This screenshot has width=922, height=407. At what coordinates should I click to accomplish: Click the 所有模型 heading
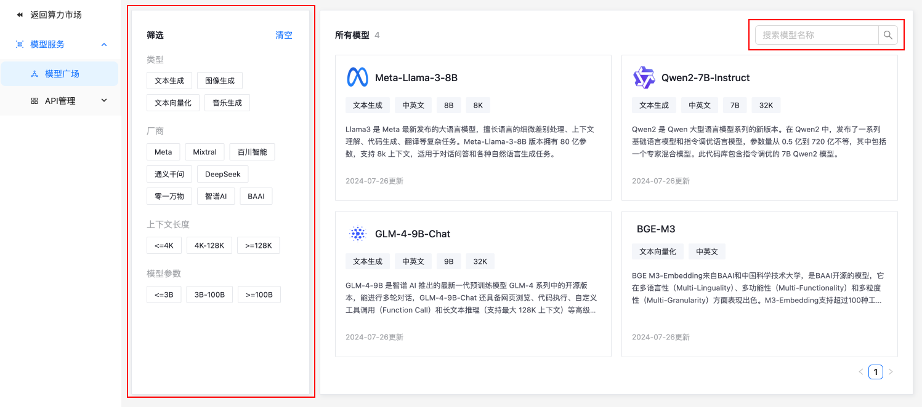pos(352,35)
